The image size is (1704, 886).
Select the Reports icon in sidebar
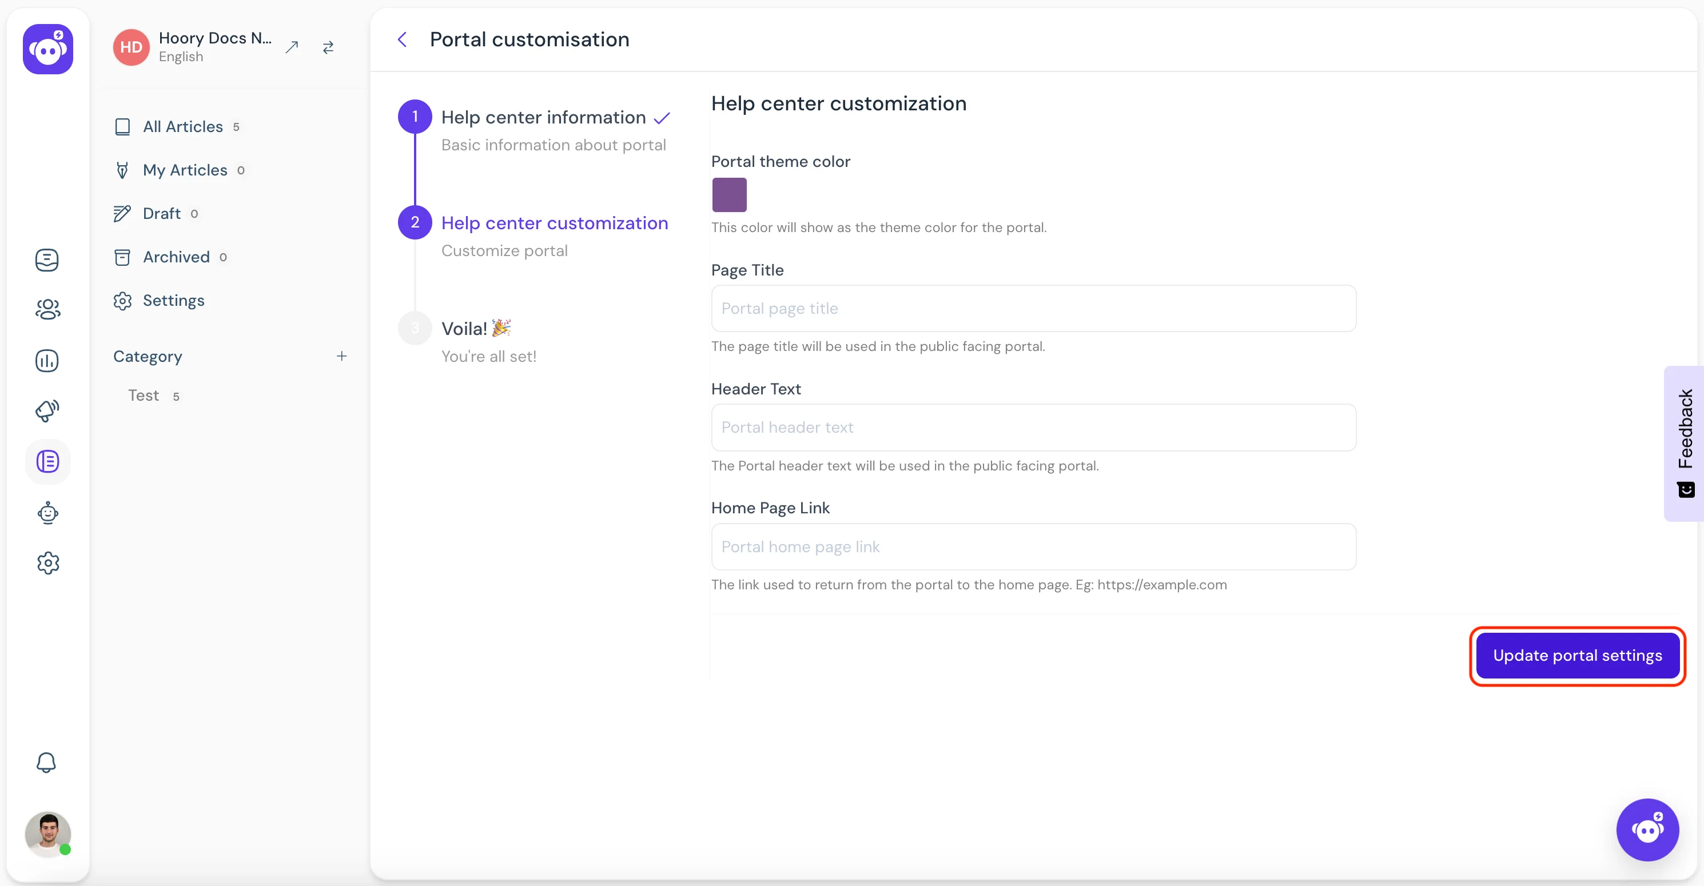tap(47, 360)
